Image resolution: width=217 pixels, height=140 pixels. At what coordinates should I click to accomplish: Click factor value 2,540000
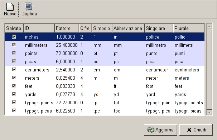(66, 70)
